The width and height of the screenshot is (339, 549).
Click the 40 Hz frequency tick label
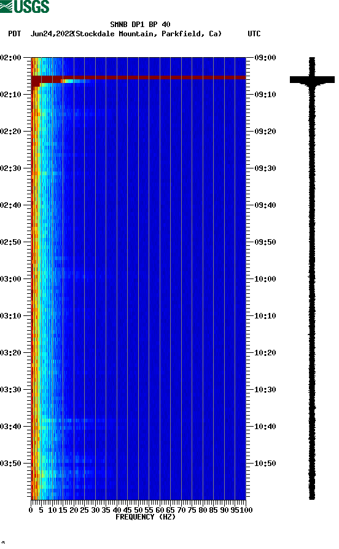(117, 510)
